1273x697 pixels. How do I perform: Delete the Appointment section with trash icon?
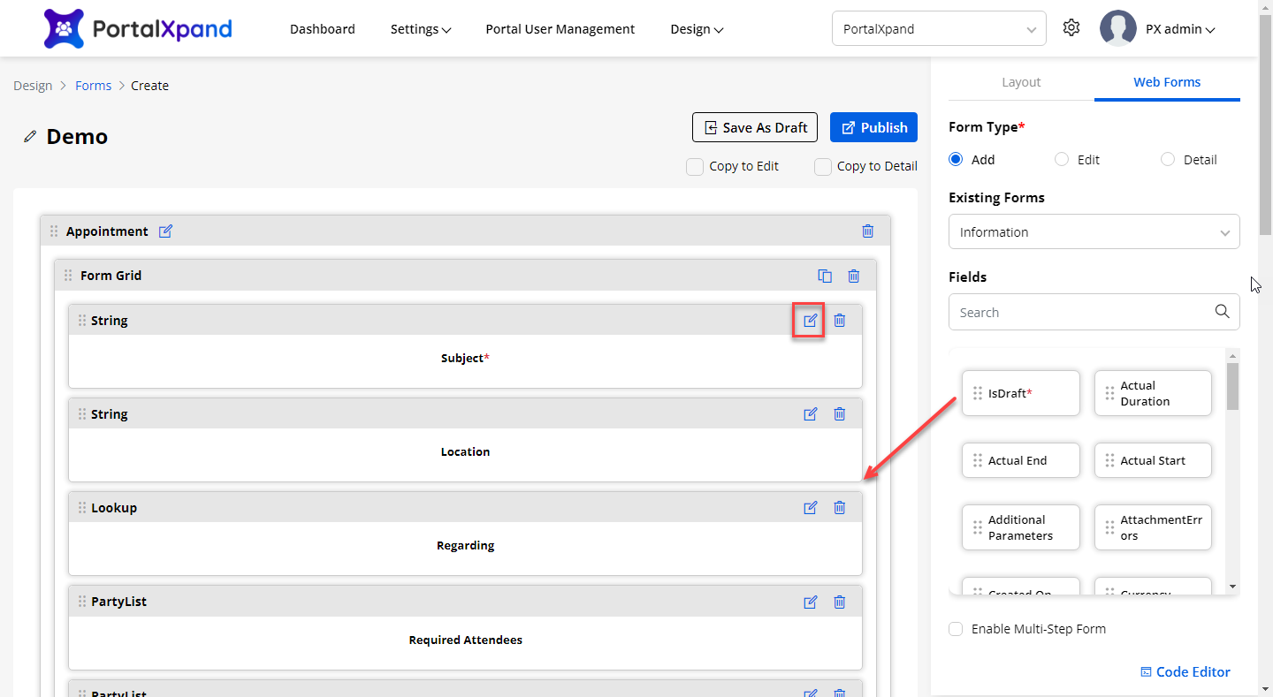pos(868,231)
